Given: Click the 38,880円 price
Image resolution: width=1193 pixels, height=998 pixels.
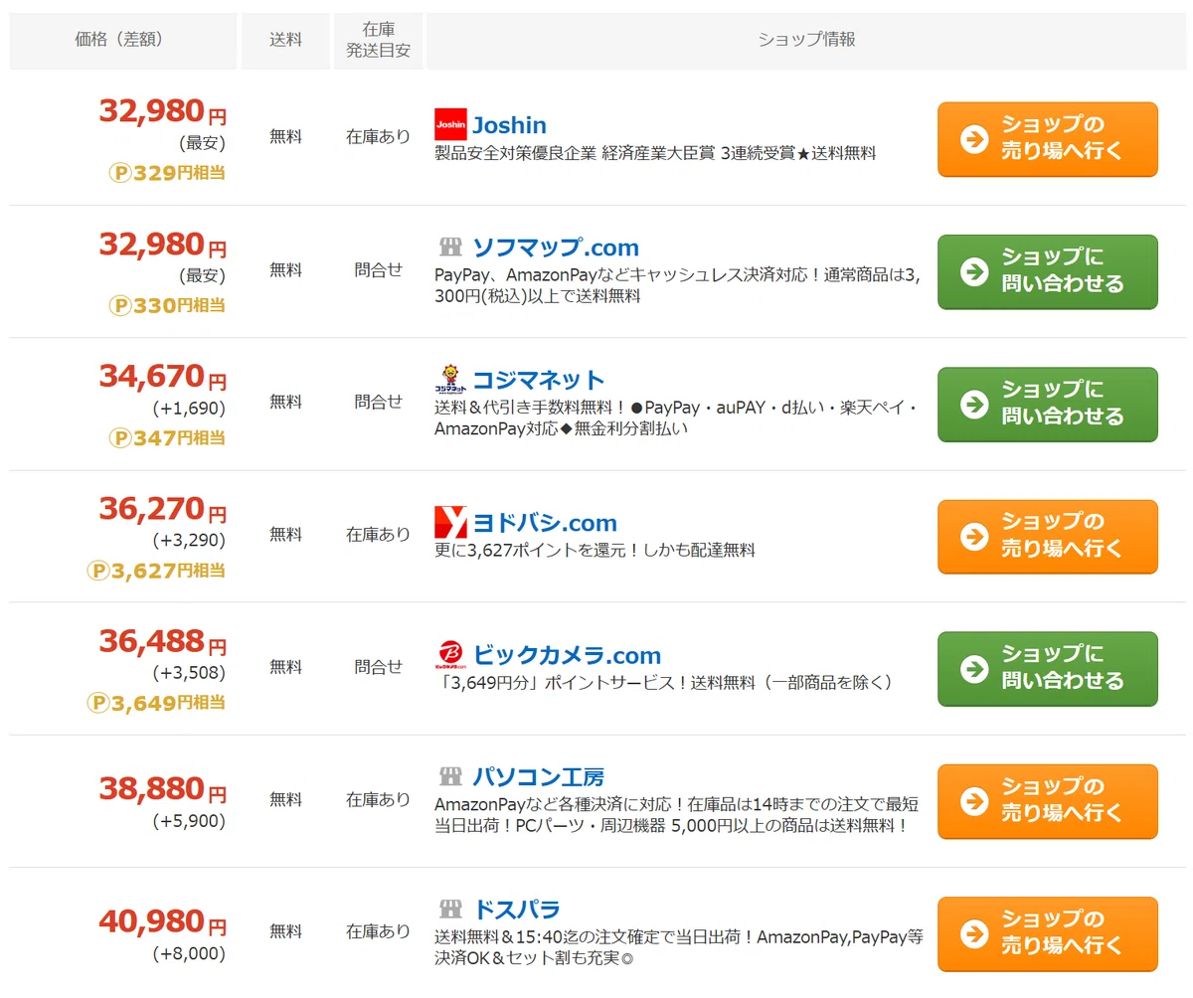Looking at the screenshot, I should click(163, 789).
